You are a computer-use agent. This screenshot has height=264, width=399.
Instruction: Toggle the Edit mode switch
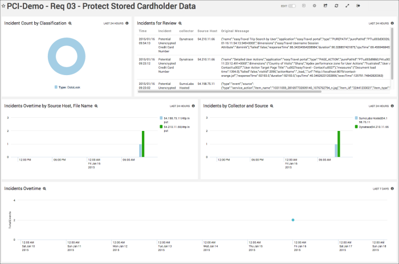coord(292,6)
